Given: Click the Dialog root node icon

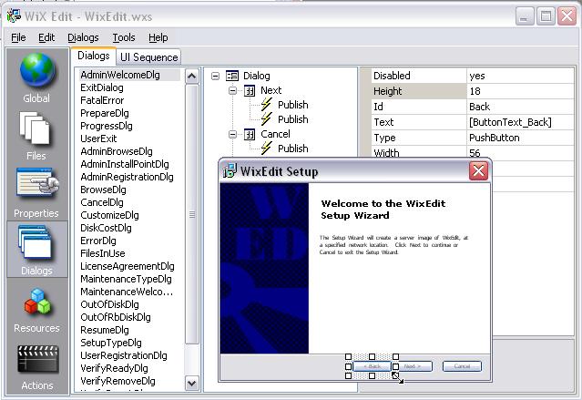Looking at the screenshot, I should [232, 76].
